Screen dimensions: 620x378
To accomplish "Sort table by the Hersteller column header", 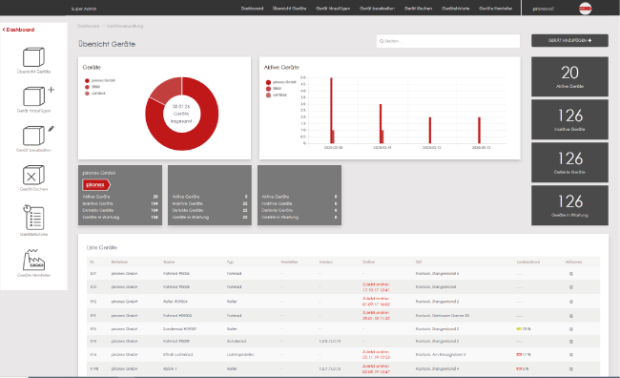I will (289, 262).
